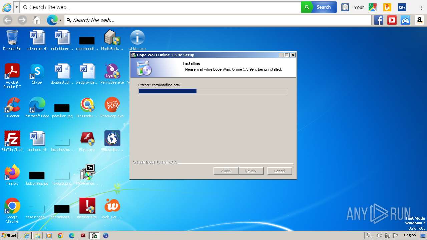
Task: Click the Your label in the toolbar
Action: point(359,7)
